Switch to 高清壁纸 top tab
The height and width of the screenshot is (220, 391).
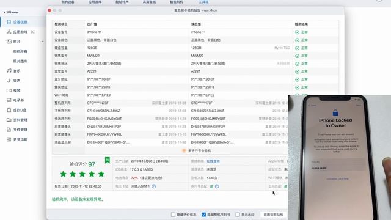pos(149,2)
